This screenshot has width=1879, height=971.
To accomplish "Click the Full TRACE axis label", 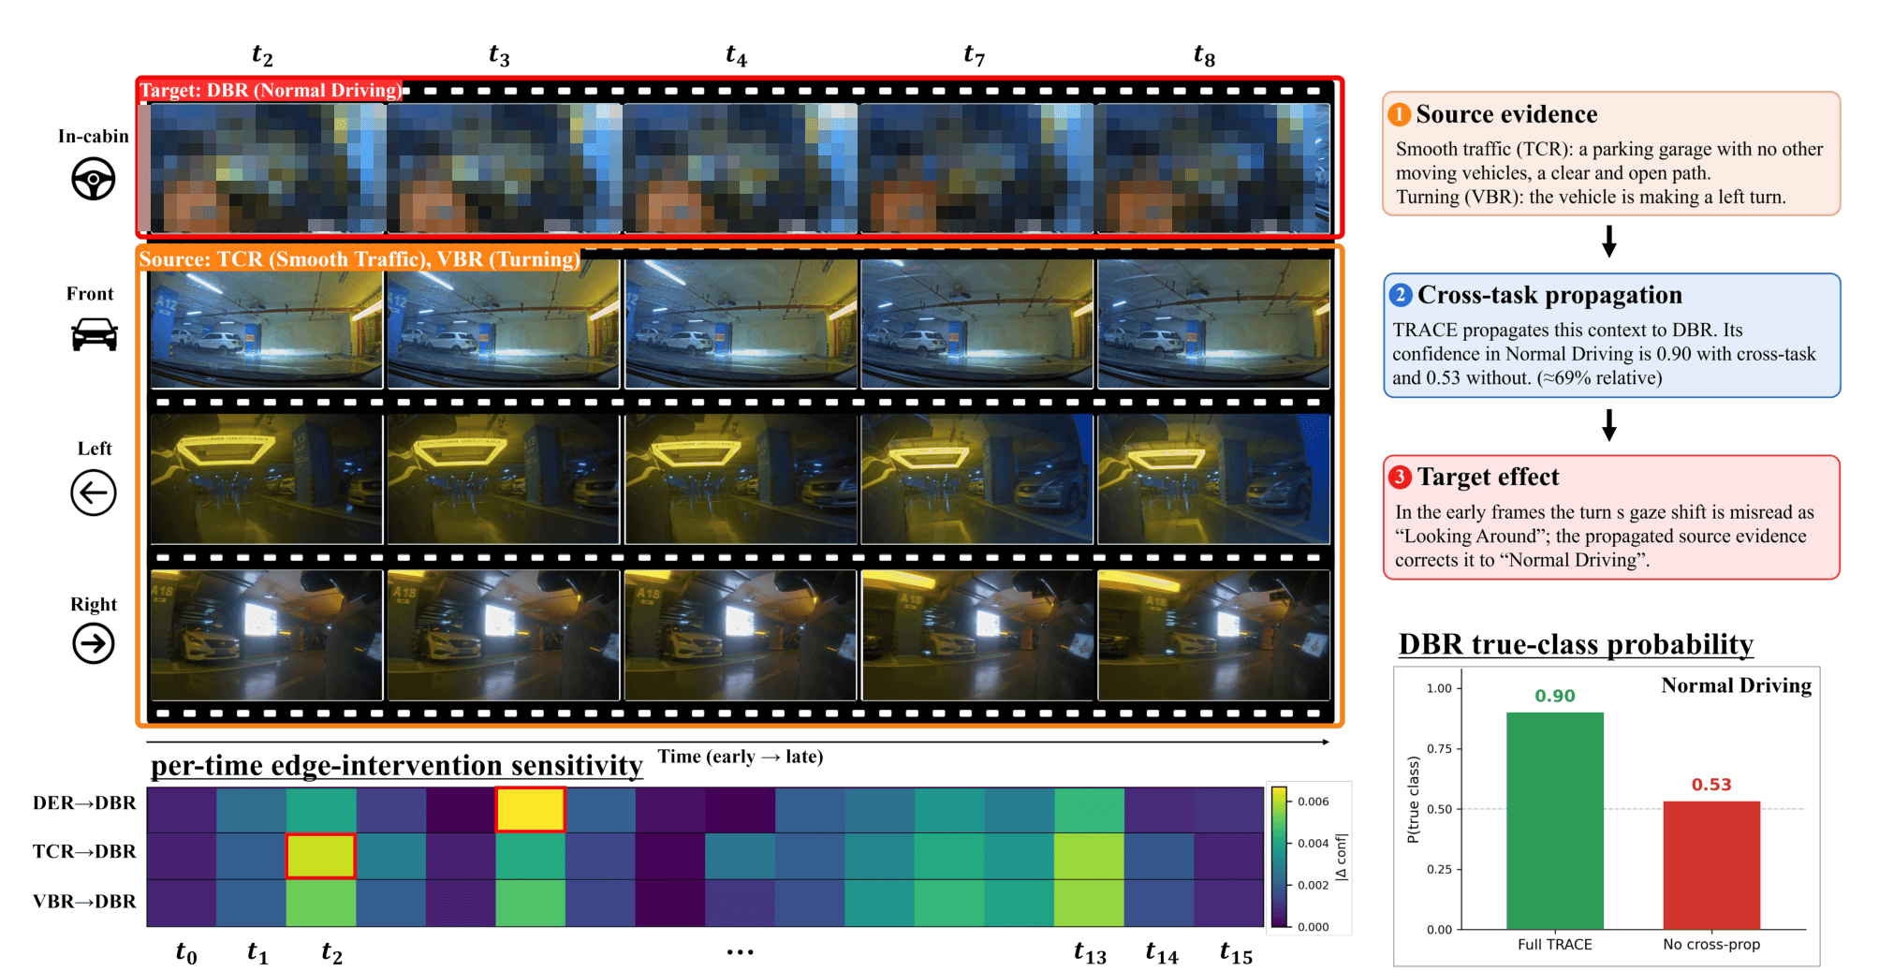I will click(1555, 945).
